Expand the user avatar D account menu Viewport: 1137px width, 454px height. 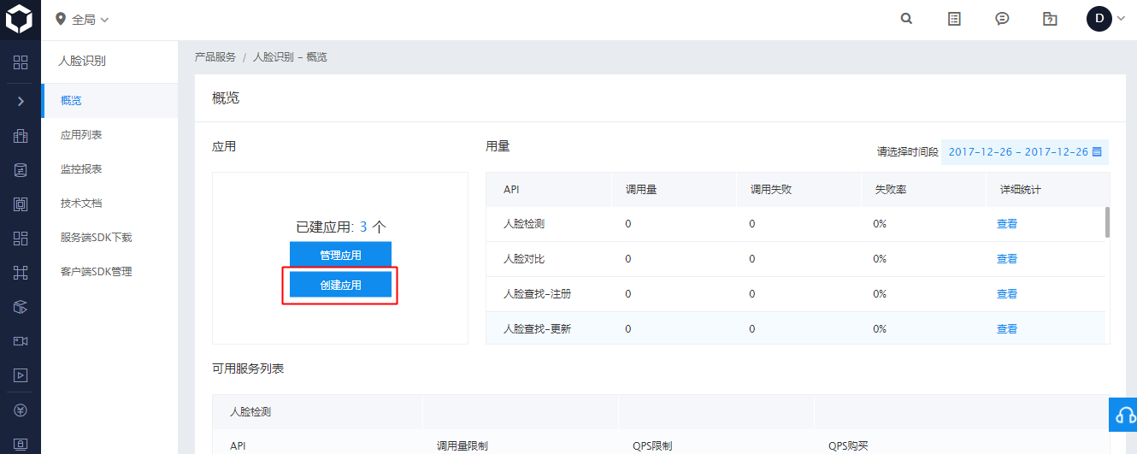[1106, 19]
